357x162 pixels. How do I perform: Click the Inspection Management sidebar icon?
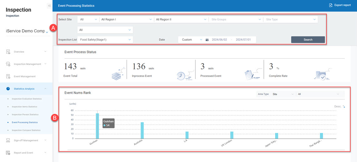[8, 64]
